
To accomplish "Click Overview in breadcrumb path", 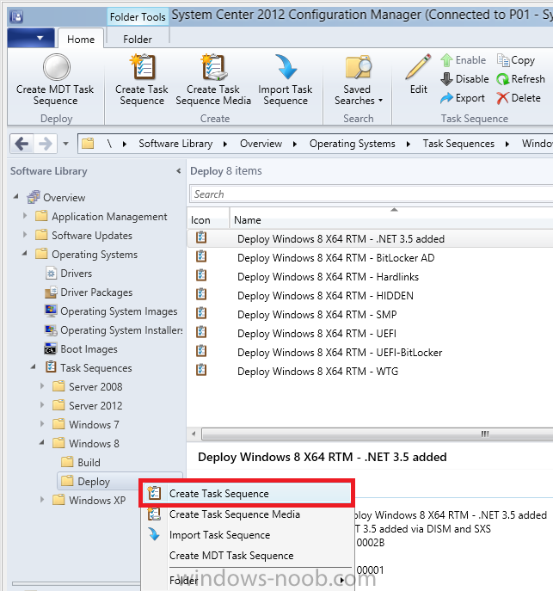I will pos(261,144).
